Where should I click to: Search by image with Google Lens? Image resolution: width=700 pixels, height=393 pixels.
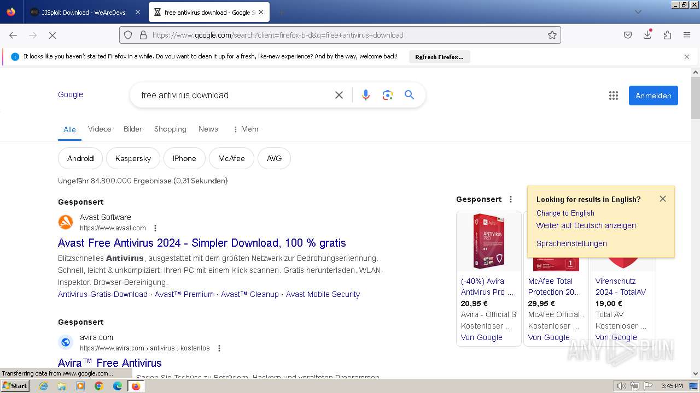pyautogui.click(x=388, y=95)
